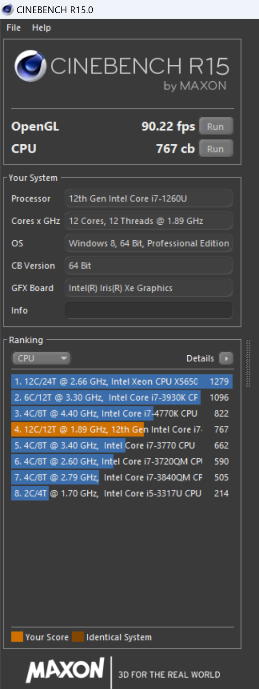This screenshot has height=689, width=259.
Task: Run the CPU benchmark
Action: 216,149
